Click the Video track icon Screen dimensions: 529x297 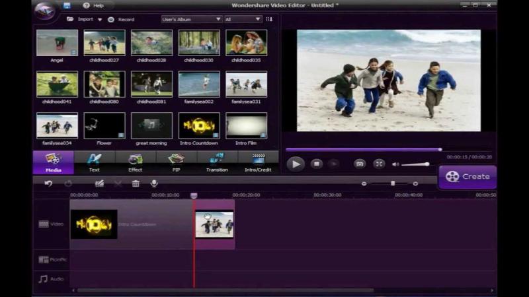point(44,224)
